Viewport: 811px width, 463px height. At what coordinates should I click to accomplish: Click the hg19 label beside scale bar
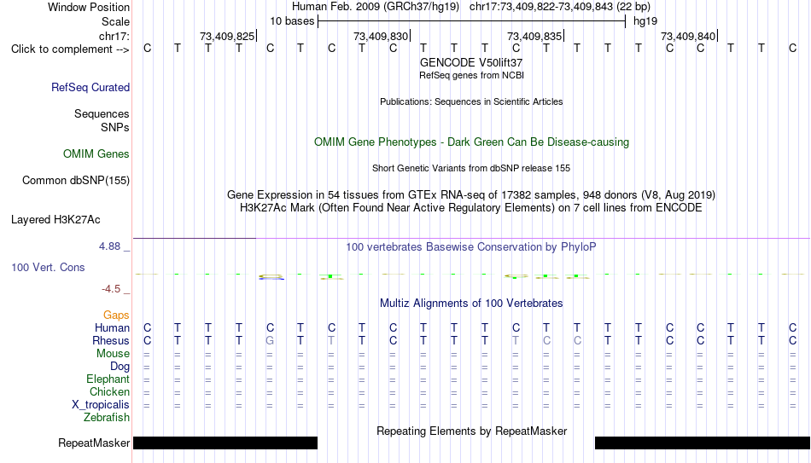click(x=645, y=21)
